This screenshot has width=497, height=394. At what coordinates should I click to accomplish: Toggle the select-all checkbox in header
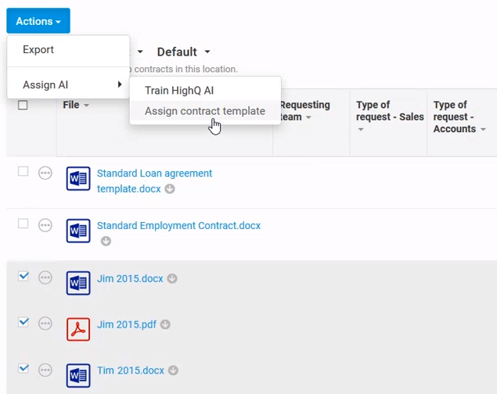pos(23,106)
